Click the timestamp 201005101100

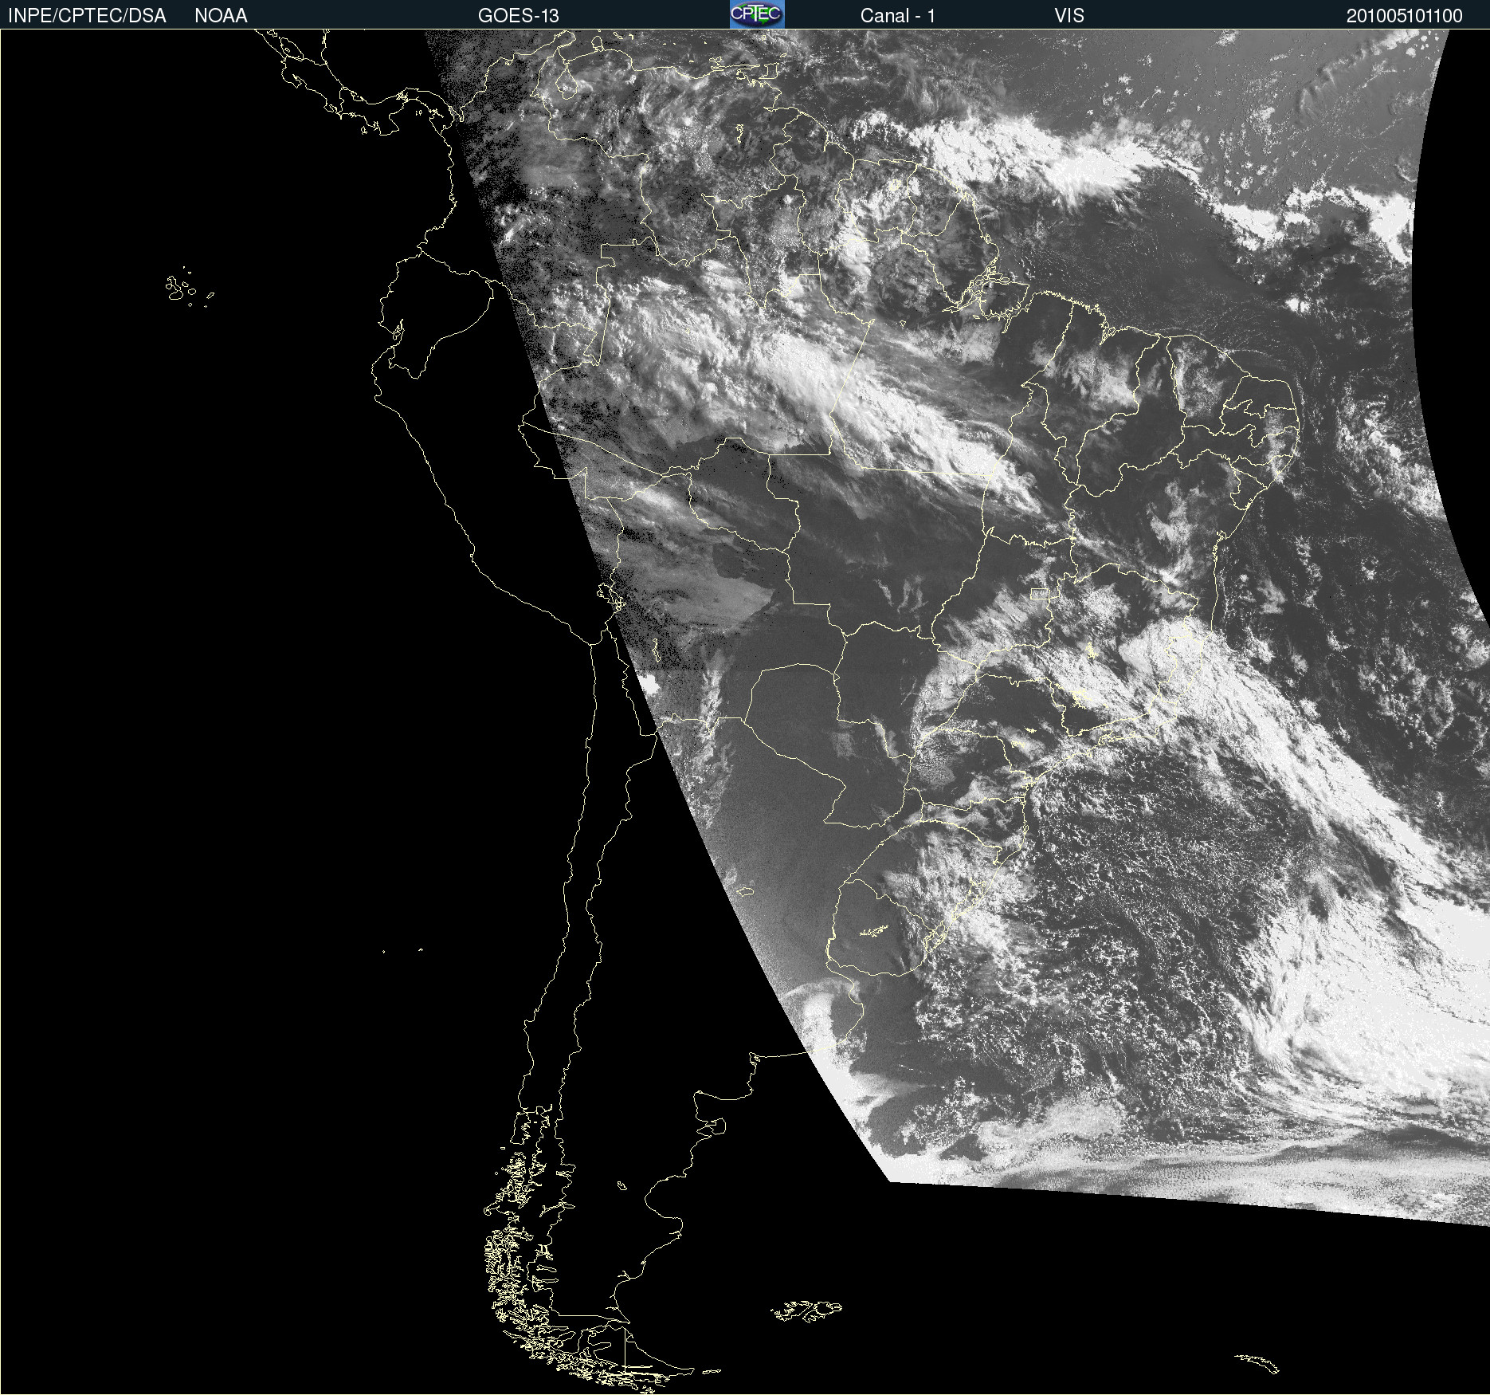1405,16
